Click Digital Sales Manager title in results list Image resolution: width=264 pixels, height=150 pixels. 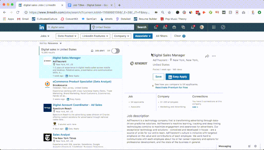pyautogui.click(x=67, y=58)
